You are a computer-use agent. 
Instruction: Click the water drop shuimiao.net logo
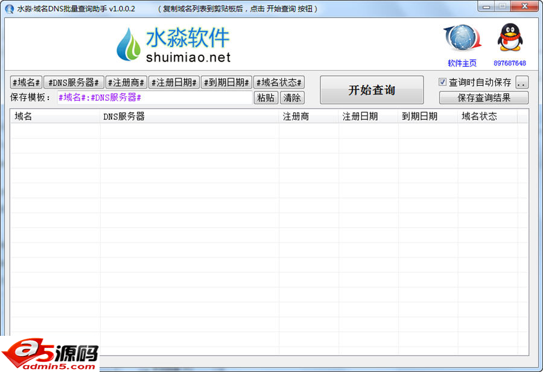[x=174, y=45]
